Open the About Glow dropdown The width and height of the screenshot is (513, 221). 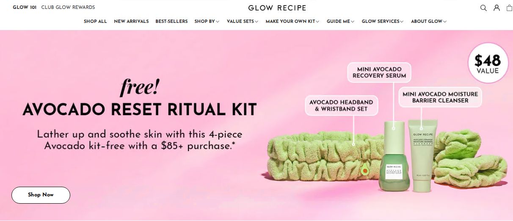(429, 21)
